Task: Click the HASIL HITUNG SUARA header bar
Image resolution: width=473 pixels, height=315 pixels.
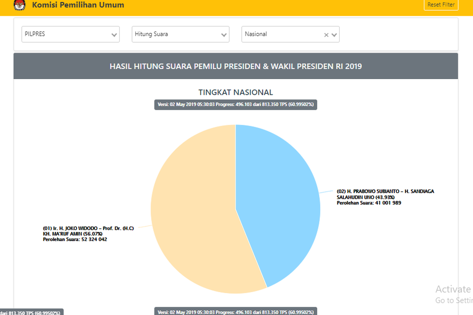Action: (236, 66)
